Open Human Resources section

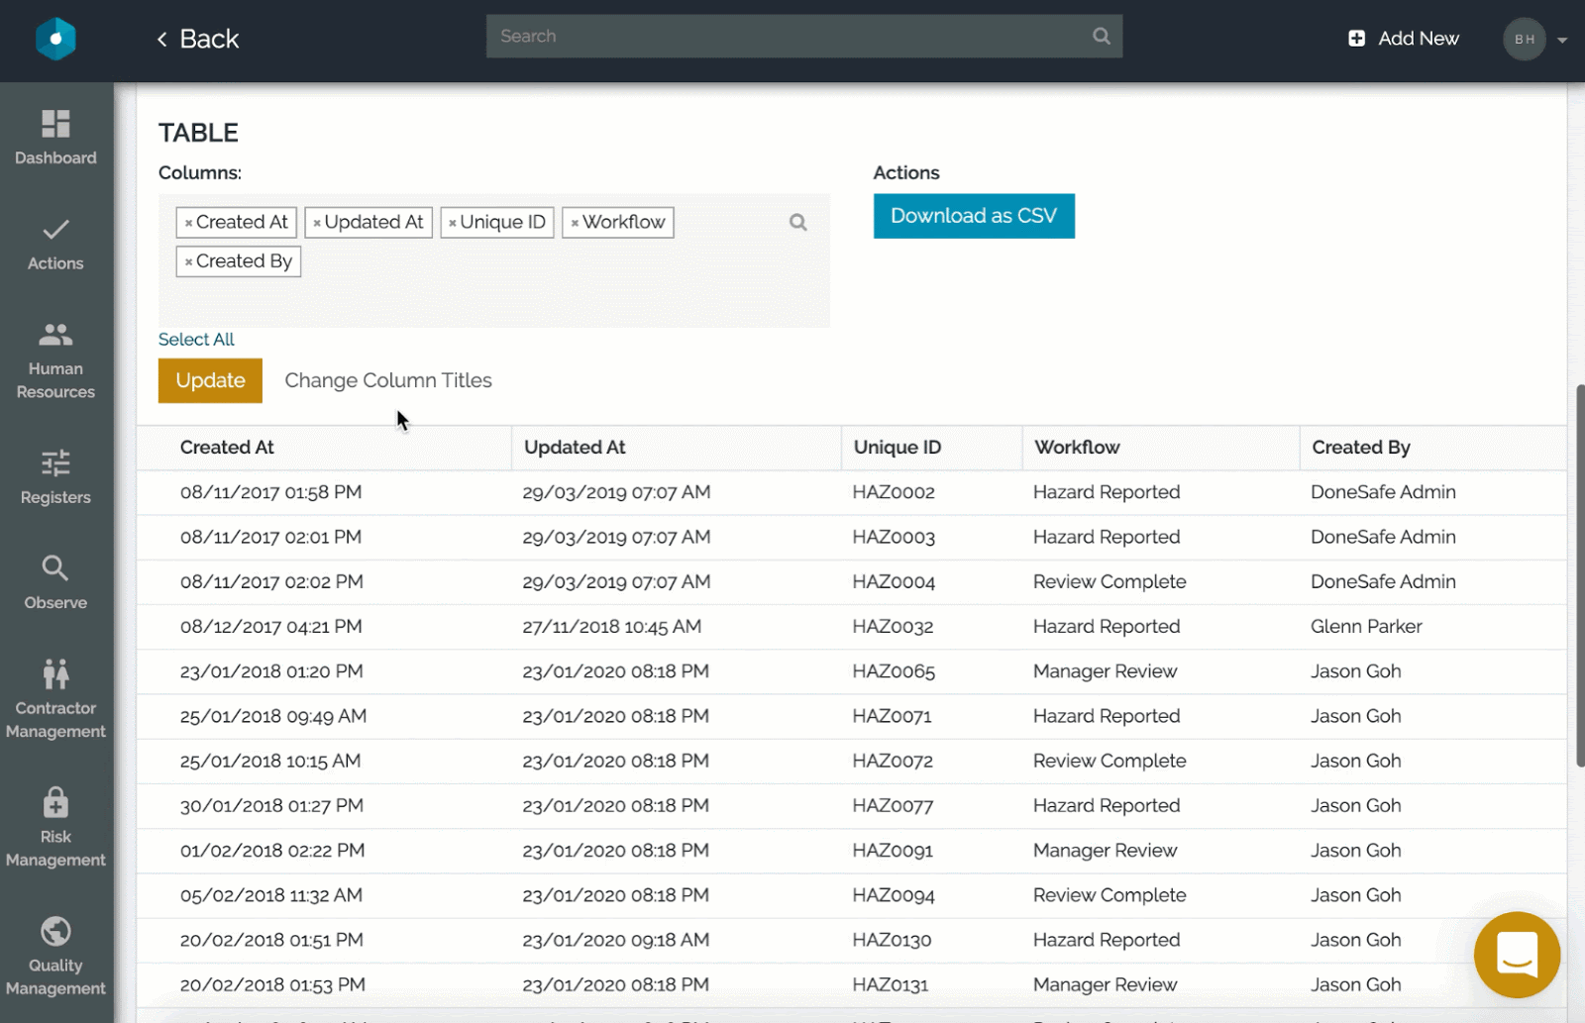(55, 360)
